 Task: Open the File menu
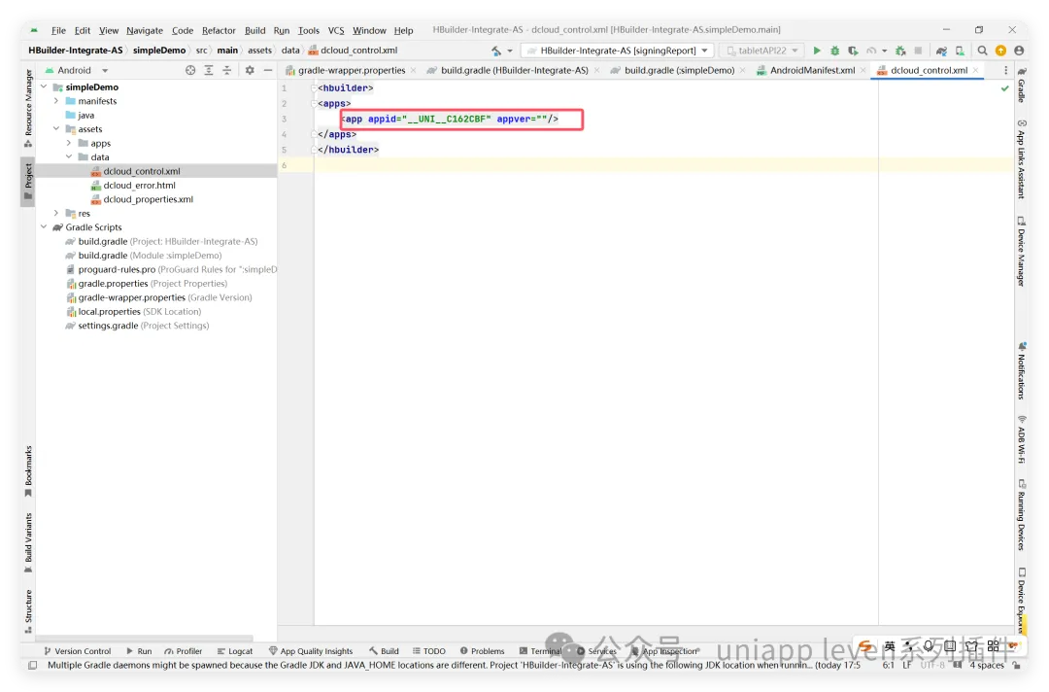(x=59, y=31)
